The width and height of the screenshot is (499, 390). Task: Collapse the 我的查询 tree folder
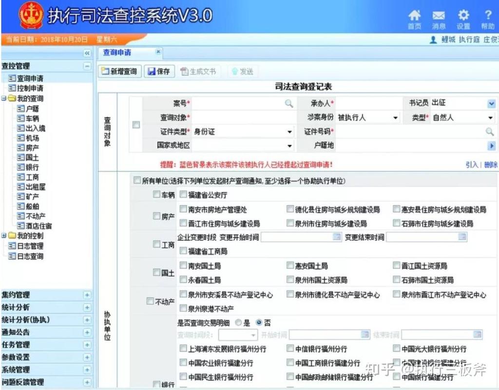(x=4, y=98)
